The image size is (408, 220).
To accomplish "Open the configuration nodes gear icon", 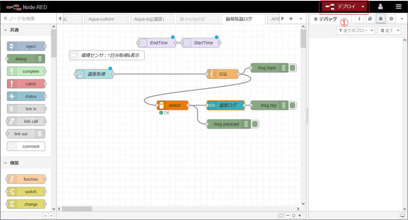I will click(x=391, y=19).
